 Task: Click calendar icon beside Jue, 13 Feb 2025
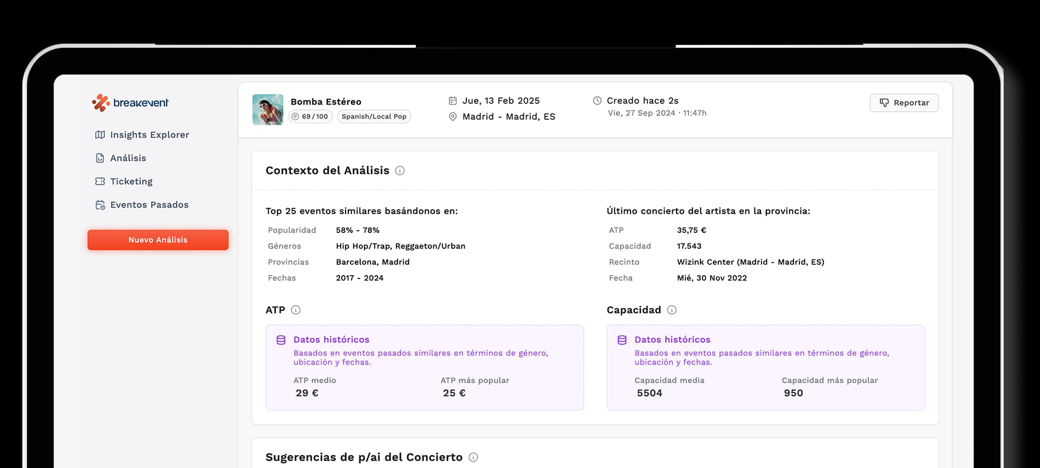click(x=453, y=101)
